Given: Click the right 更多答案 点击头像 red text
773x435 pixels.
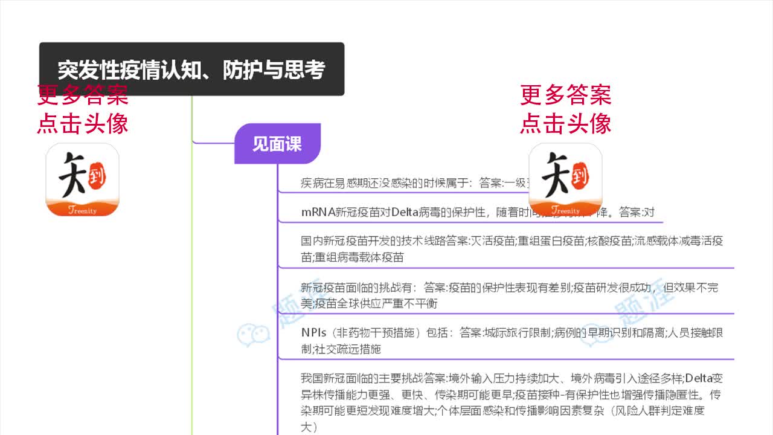Looking at the screenshot, I should coord(566,109).
